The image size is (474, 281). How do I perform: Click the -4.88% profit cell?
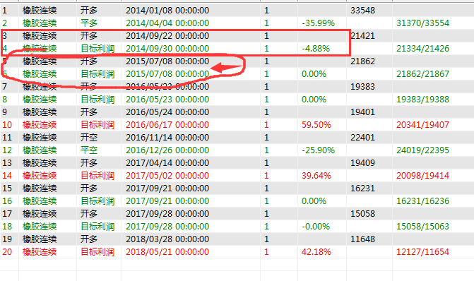(x=316, y=49)
